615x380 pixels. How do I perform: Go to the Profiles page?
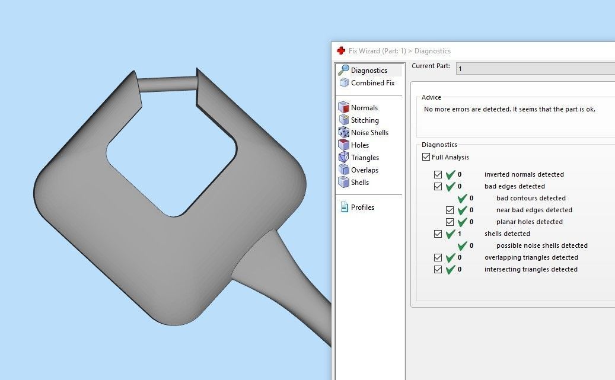click(362, 207)
